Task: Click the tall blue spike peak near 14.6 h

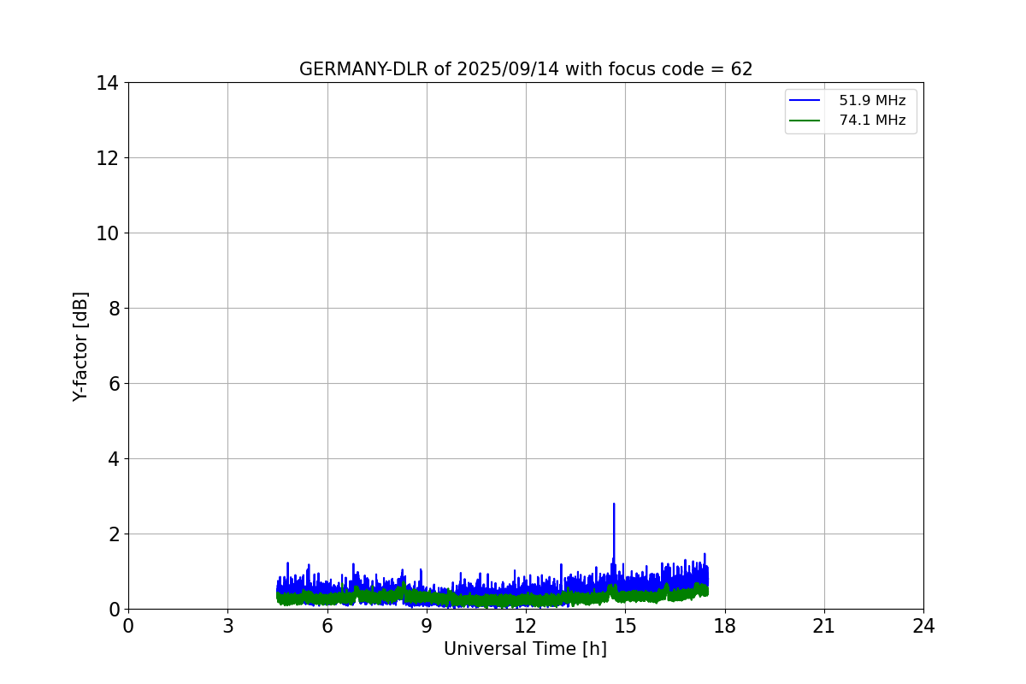Action: coord(614,504)
